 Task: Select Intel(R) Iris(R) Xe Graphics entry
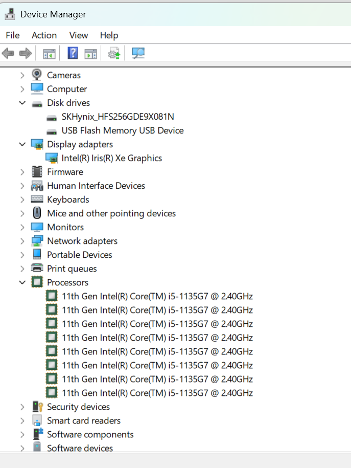[111, 158]
